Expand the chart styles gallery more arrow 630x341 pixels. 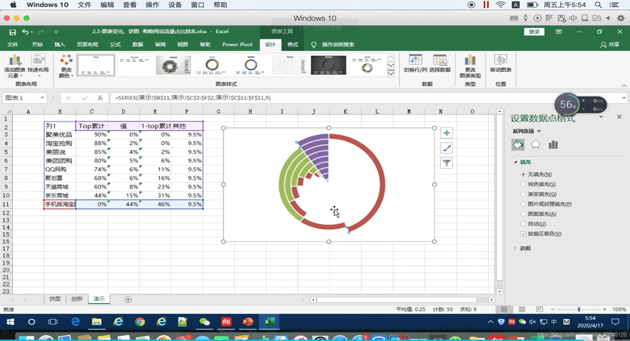391,73
